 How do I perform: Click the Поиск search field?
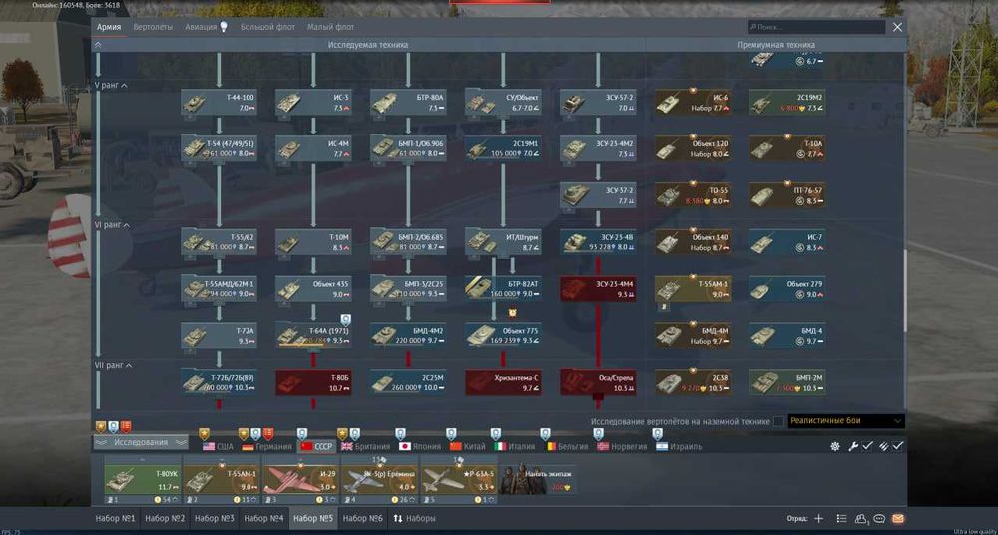pos(816,27)
